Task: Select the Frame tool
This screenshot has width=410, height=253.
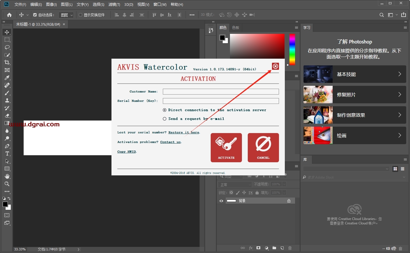Action: [x=7, y=70]
